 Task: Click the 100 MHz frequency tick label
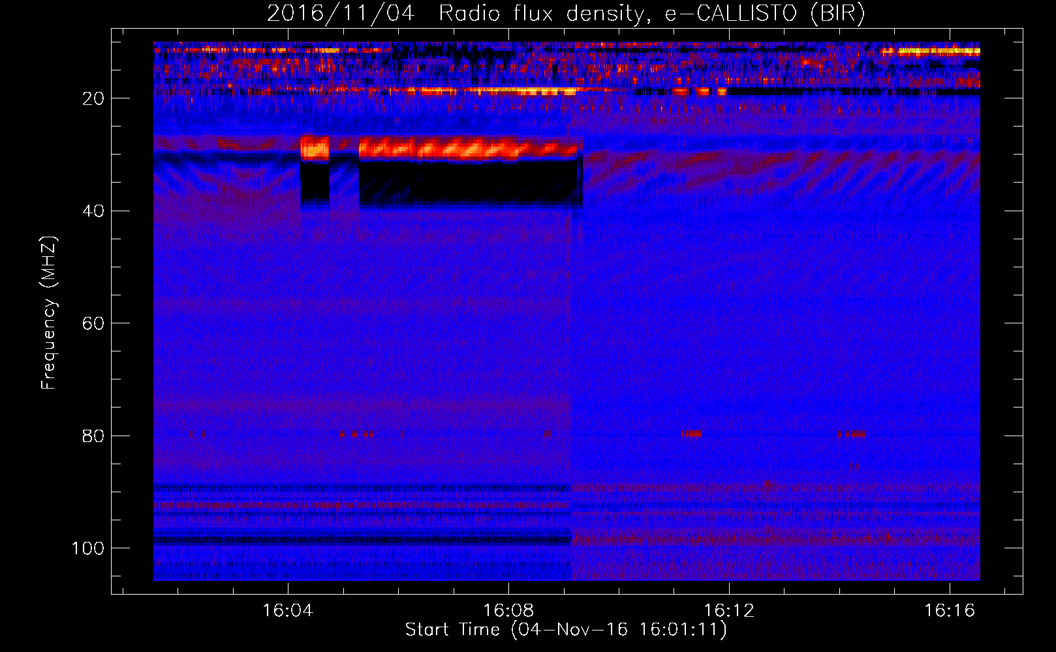tap(88, 548)
